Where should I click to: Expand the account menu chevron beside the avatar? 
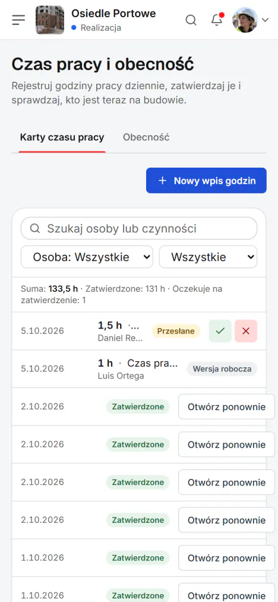[266, 20]
